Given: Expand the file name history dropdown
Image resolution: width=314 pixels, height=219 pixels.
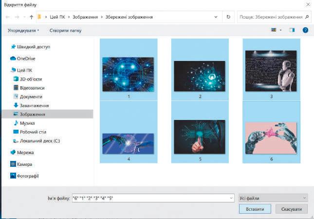Looking at the screenshot, I should tap(231, 198).
